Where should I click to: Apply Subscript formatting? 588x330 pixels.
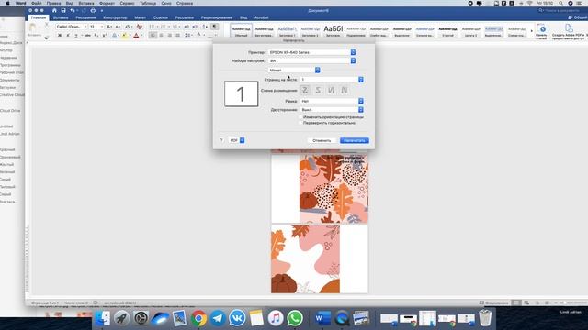(96, 35)
